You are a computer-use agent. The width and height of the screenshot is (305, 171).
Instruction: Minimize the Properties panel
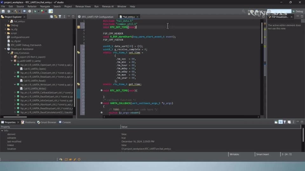pos(298,122)
